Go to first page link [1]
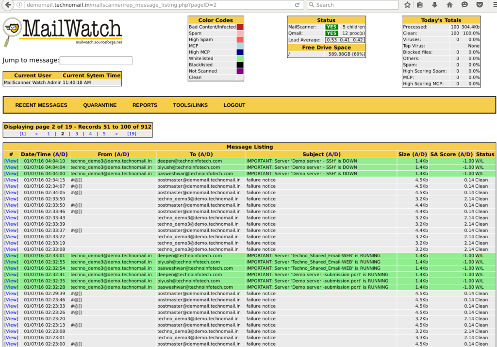This screenshot has width=497, height=347. 22,134
